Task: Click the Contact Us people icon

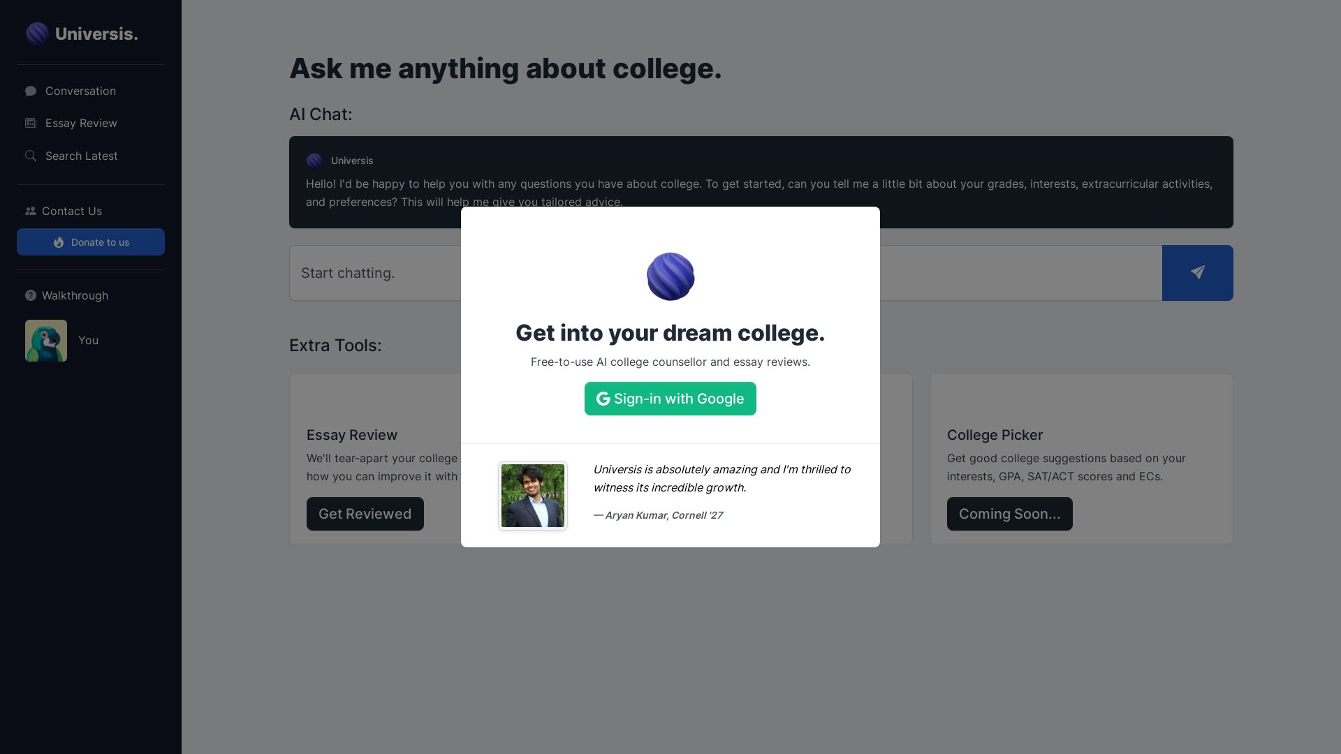Action: [x=31, y=211]
